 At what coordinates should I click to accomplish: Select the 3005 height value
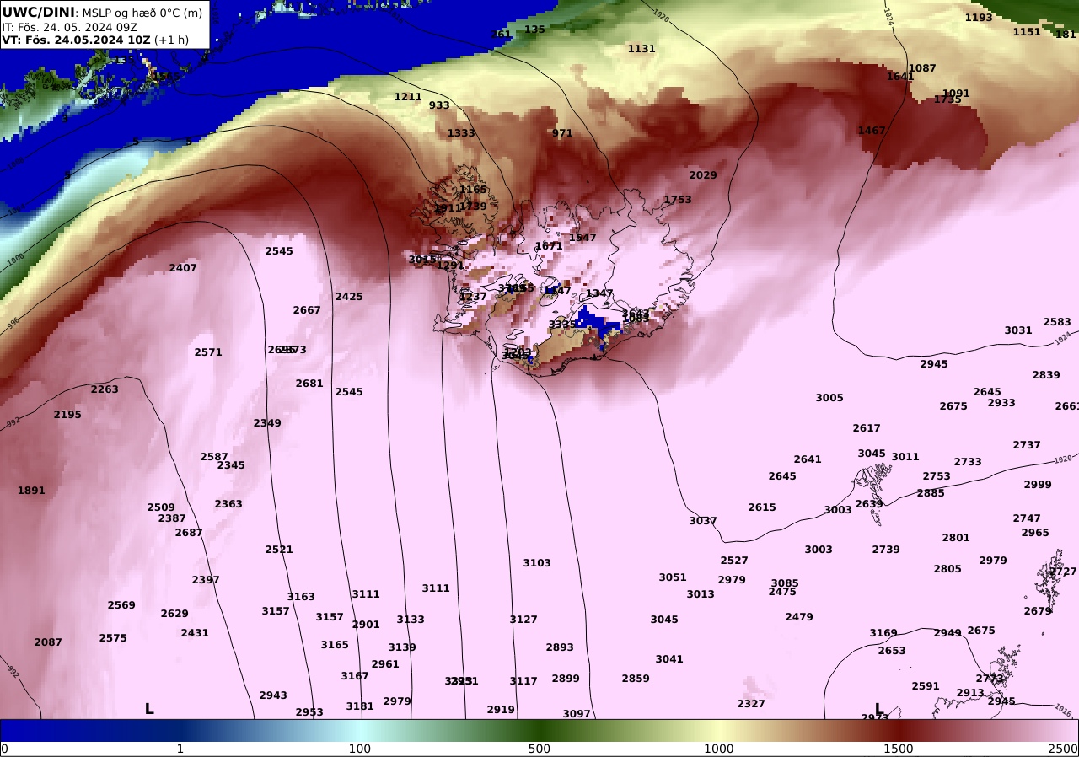[x=829, y=398]
